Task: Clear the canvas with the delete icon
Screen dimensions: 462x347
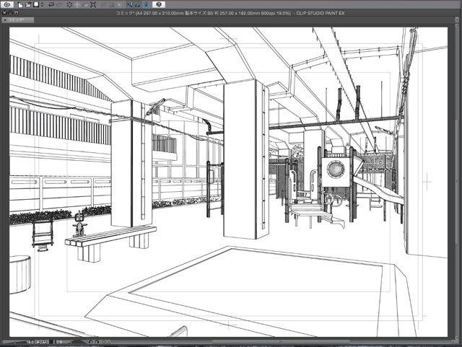Action: point(69,5)
